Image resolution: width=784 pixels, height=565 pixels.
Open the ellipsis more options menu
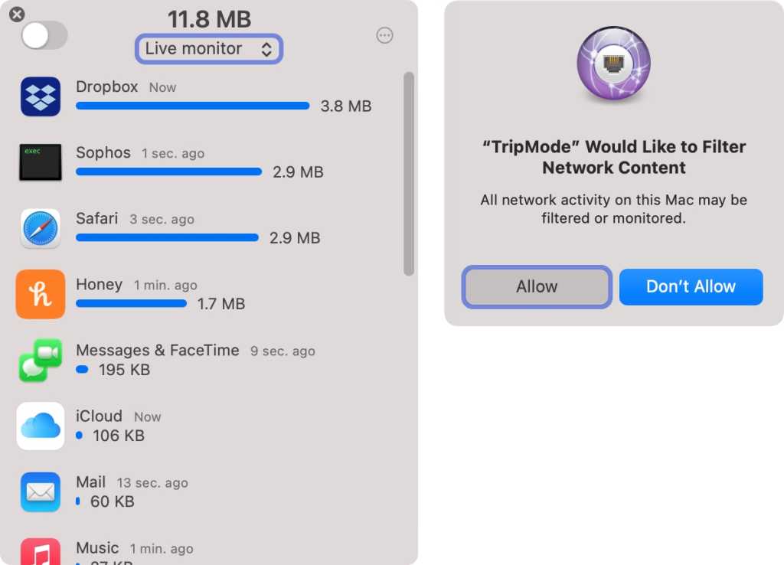pyautogui.click(x=384, y=35)
